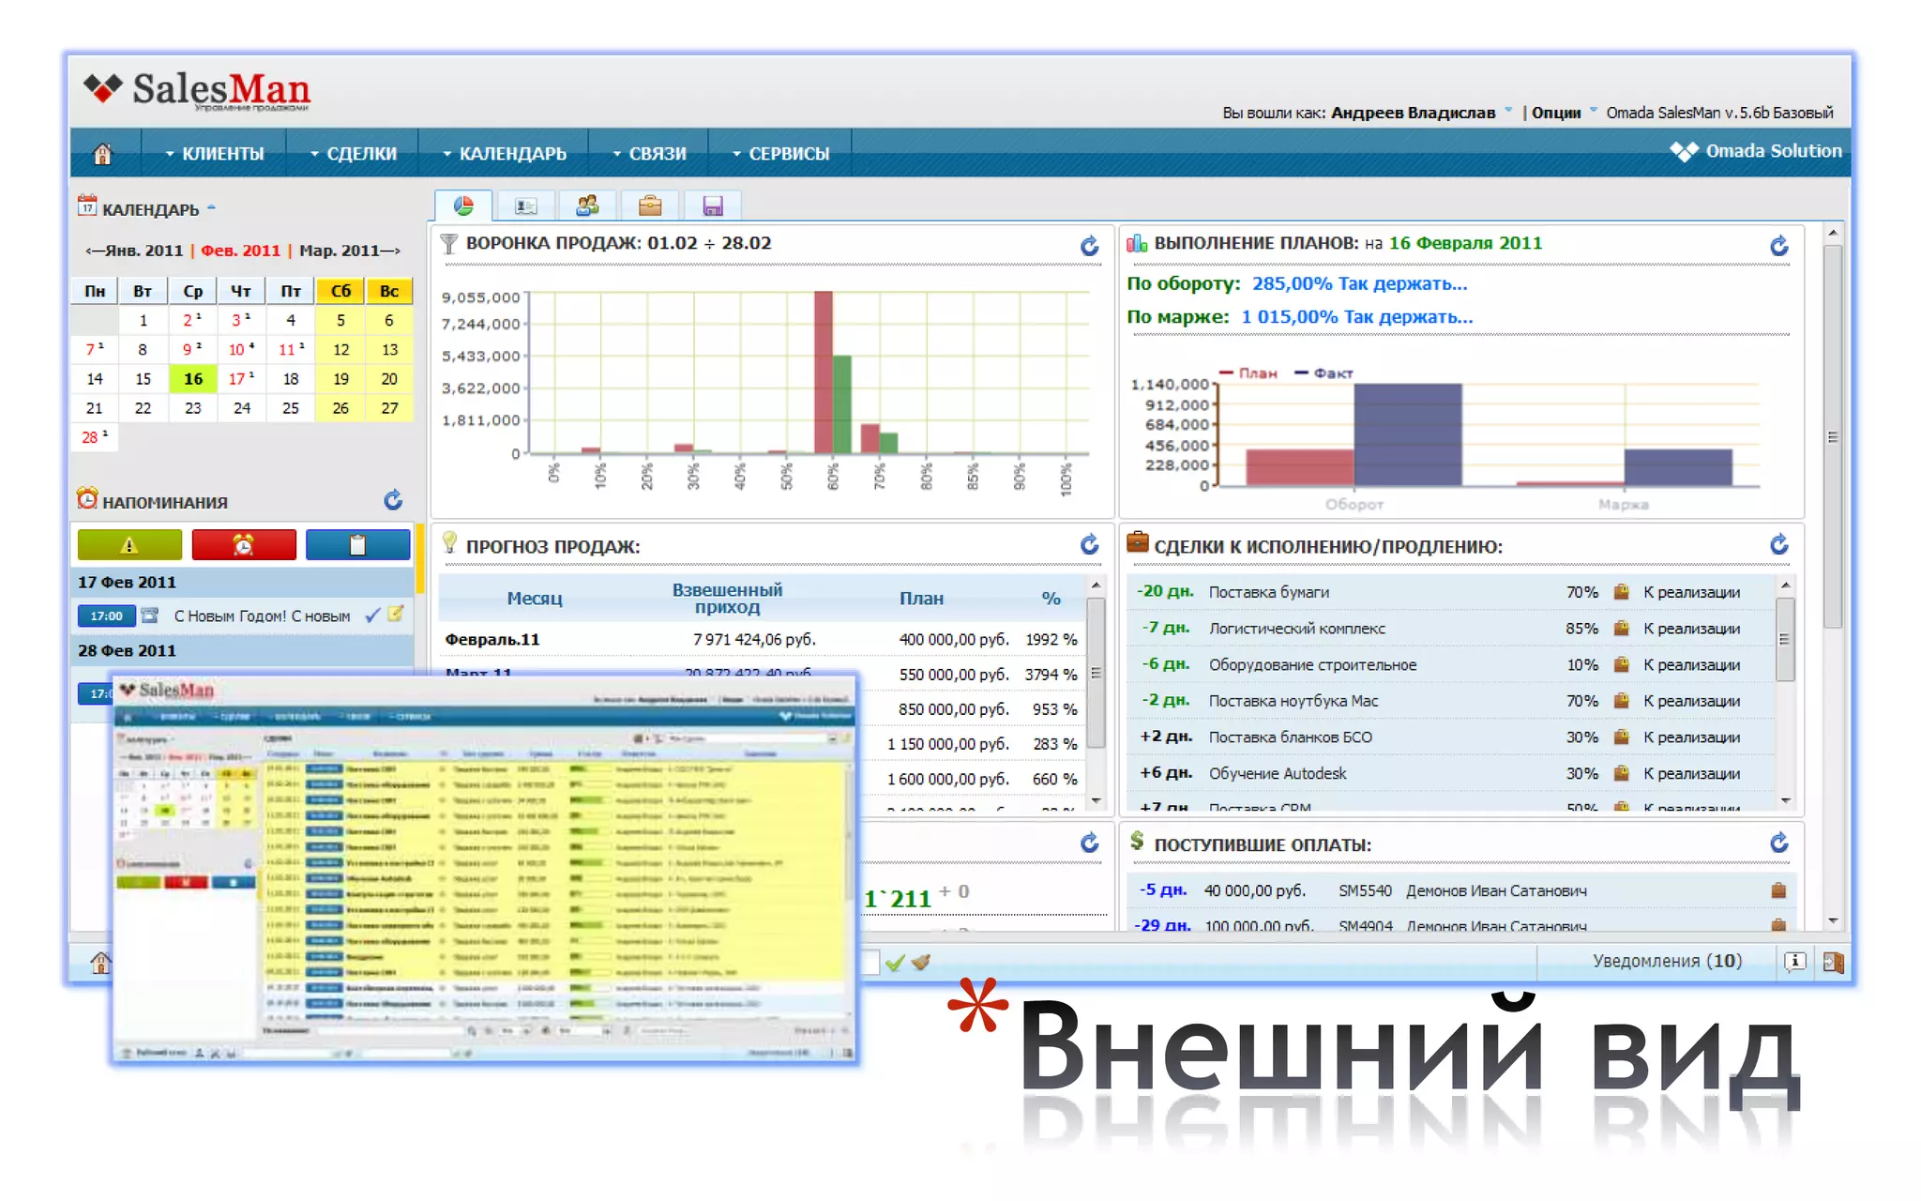Expand the Андреев Владислав user dropdown

point(1414,113)
